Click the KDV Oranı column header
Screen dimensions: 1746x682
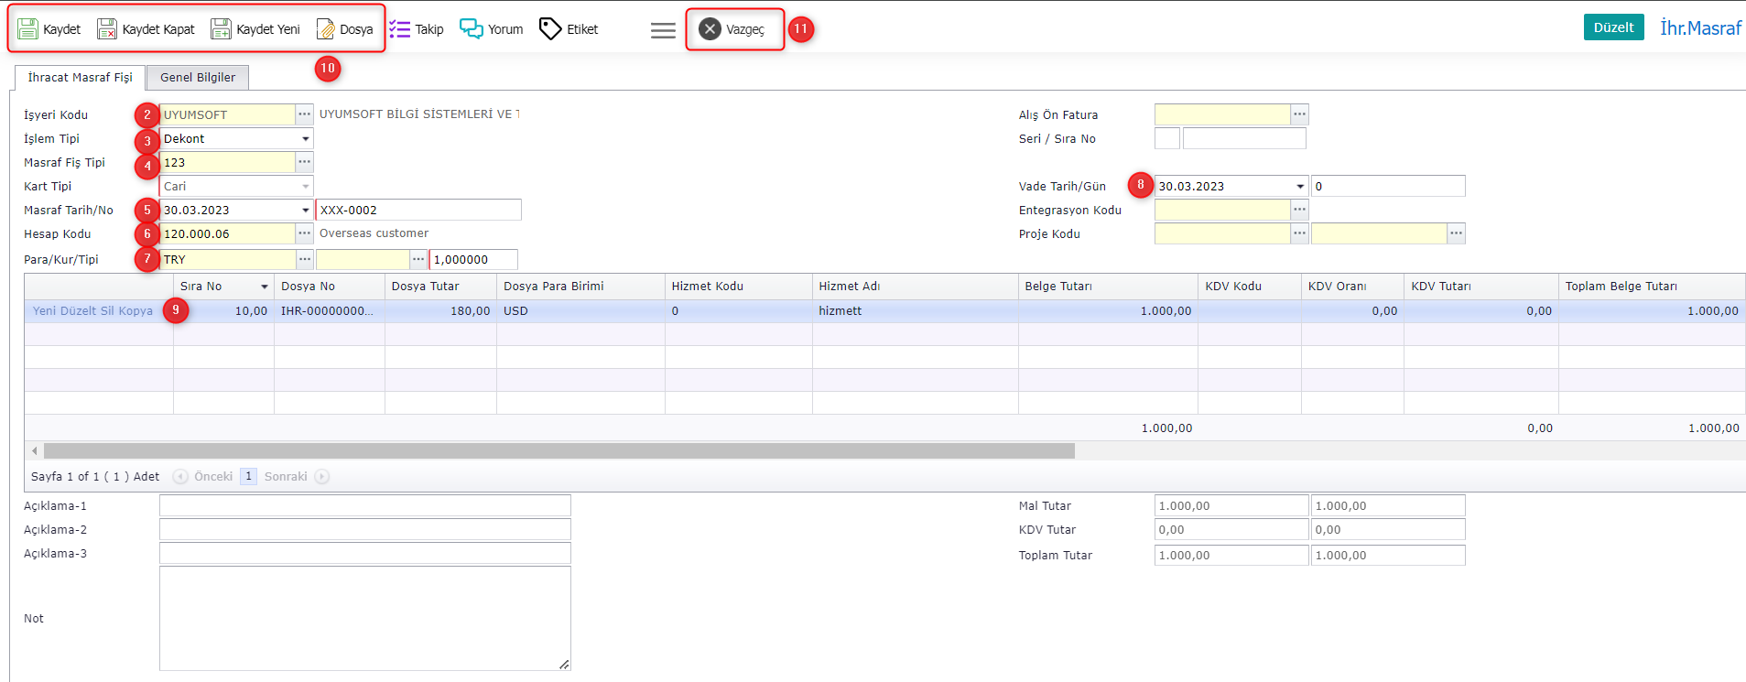click(1352, 287)
